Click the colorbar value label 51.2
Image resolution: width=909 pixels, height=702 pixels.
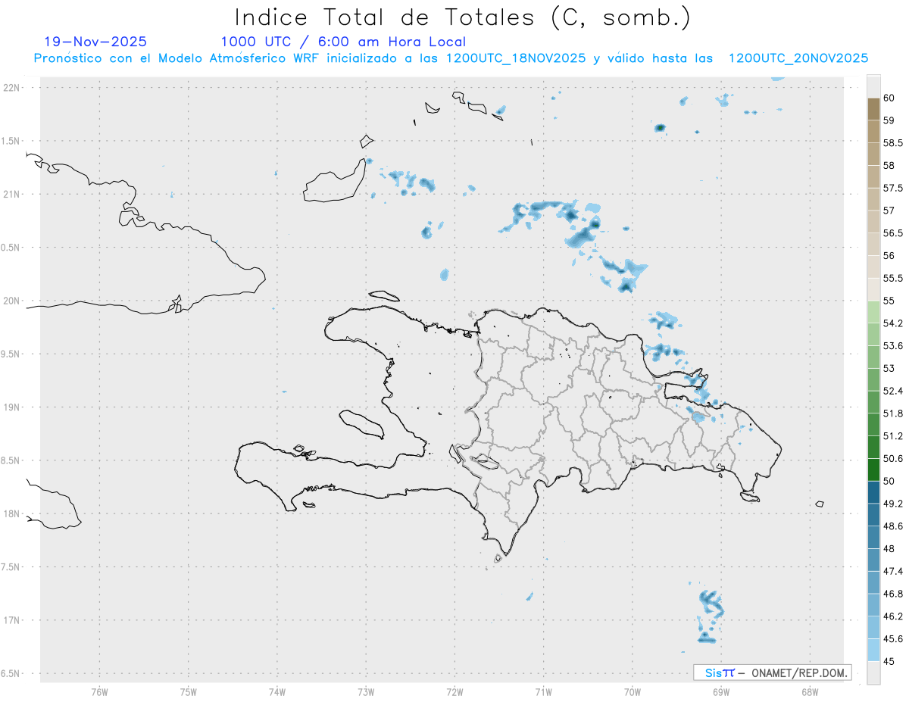point(893,436)
